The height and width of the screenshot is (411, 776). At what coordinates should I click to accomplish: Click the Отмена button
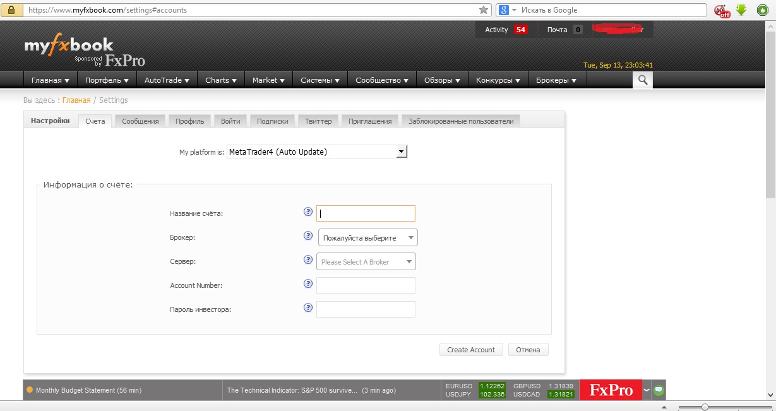[528, 350]
